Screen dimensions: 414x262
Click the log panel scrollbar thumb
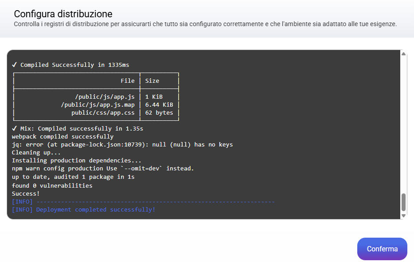403,202
